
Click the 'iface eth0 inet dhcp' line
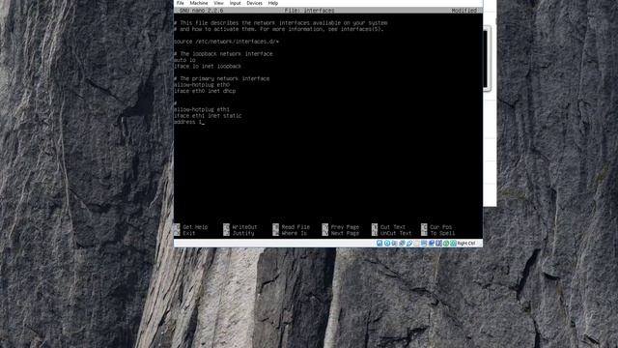[205, 91]
